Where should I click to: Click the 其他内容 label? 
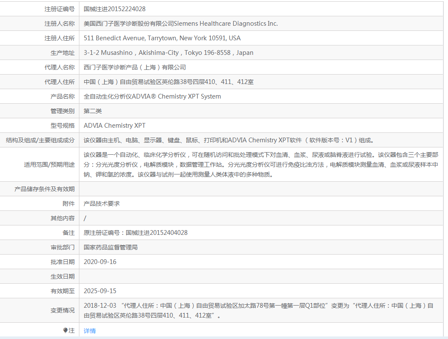click(63, 218)
